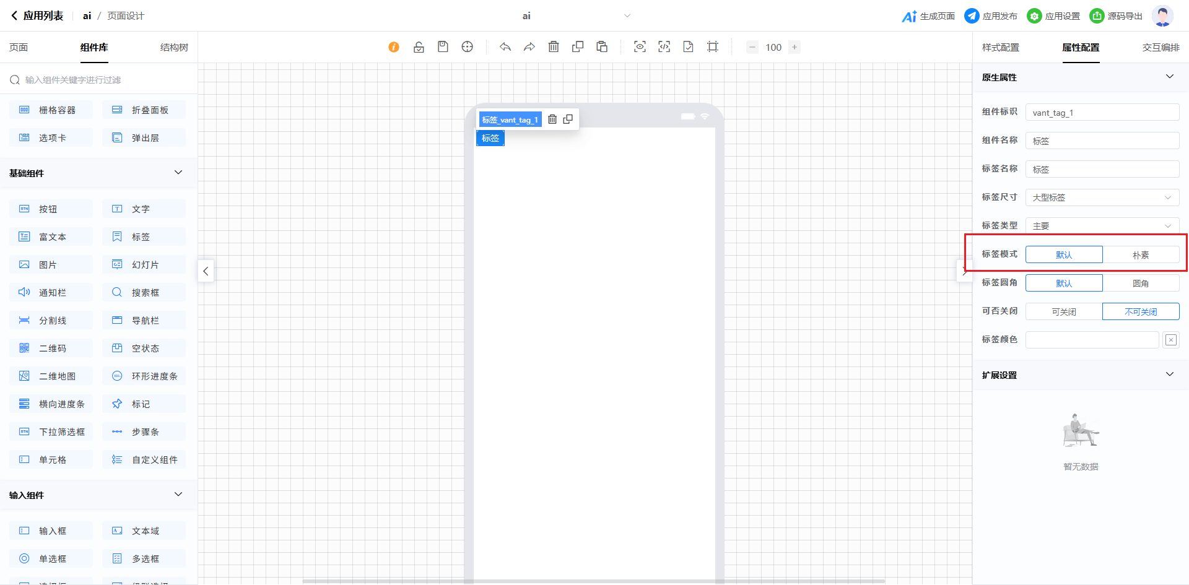Click the paste clipboard icon in toolbar
This screenshot has width=1189, height=585.
tap(602, 47)
